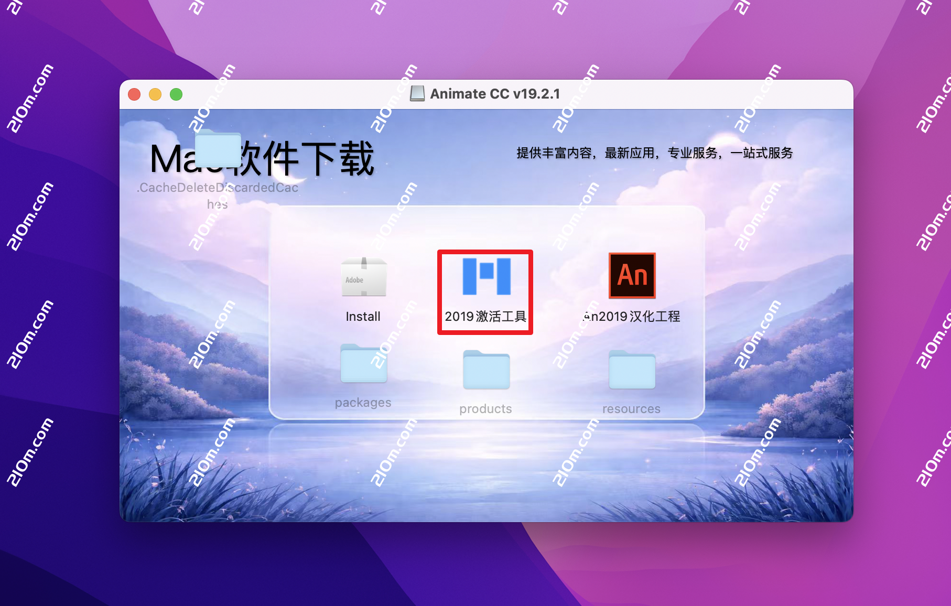Click the Animate CC v19.2.1 window title
Screen dimensions: 951x606
pyautogui.click(x=494, y=93)
